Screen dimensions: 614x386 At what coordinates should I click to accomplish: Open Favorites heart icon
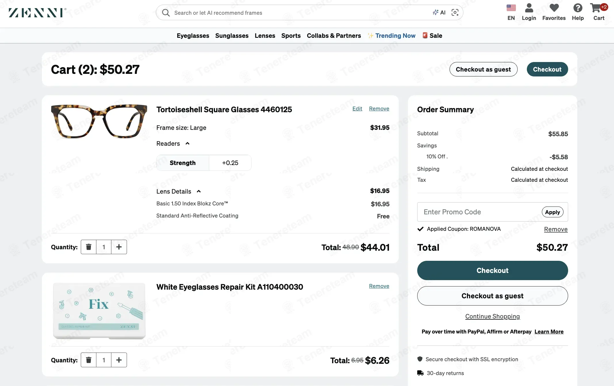[x=554, y=8]
